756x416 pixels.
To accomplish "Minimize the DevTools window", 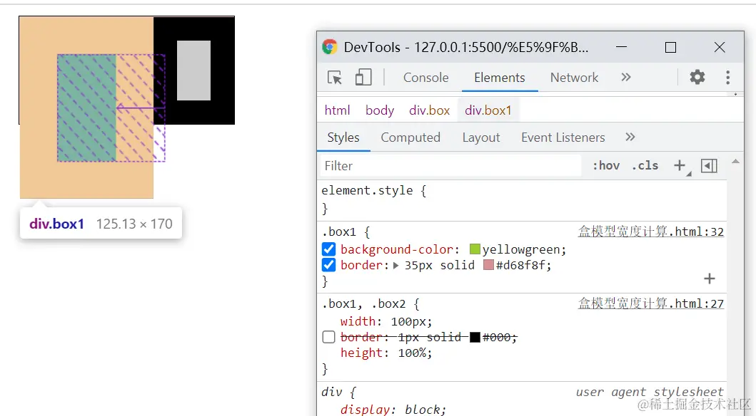I will (622, 47).
